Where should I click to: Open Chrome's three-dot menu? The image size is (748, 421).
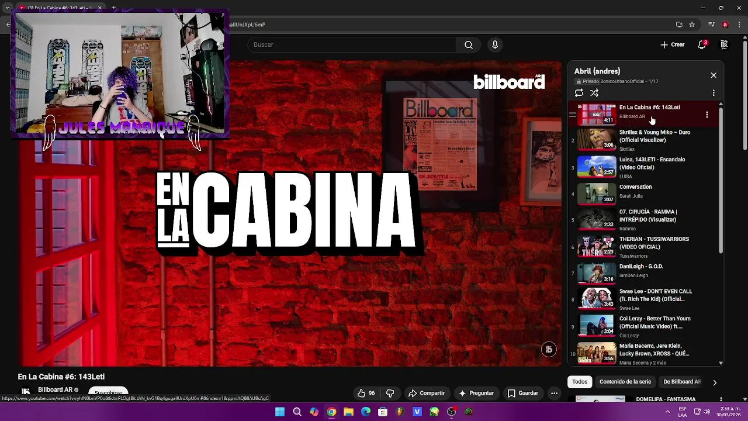point(739,25)
